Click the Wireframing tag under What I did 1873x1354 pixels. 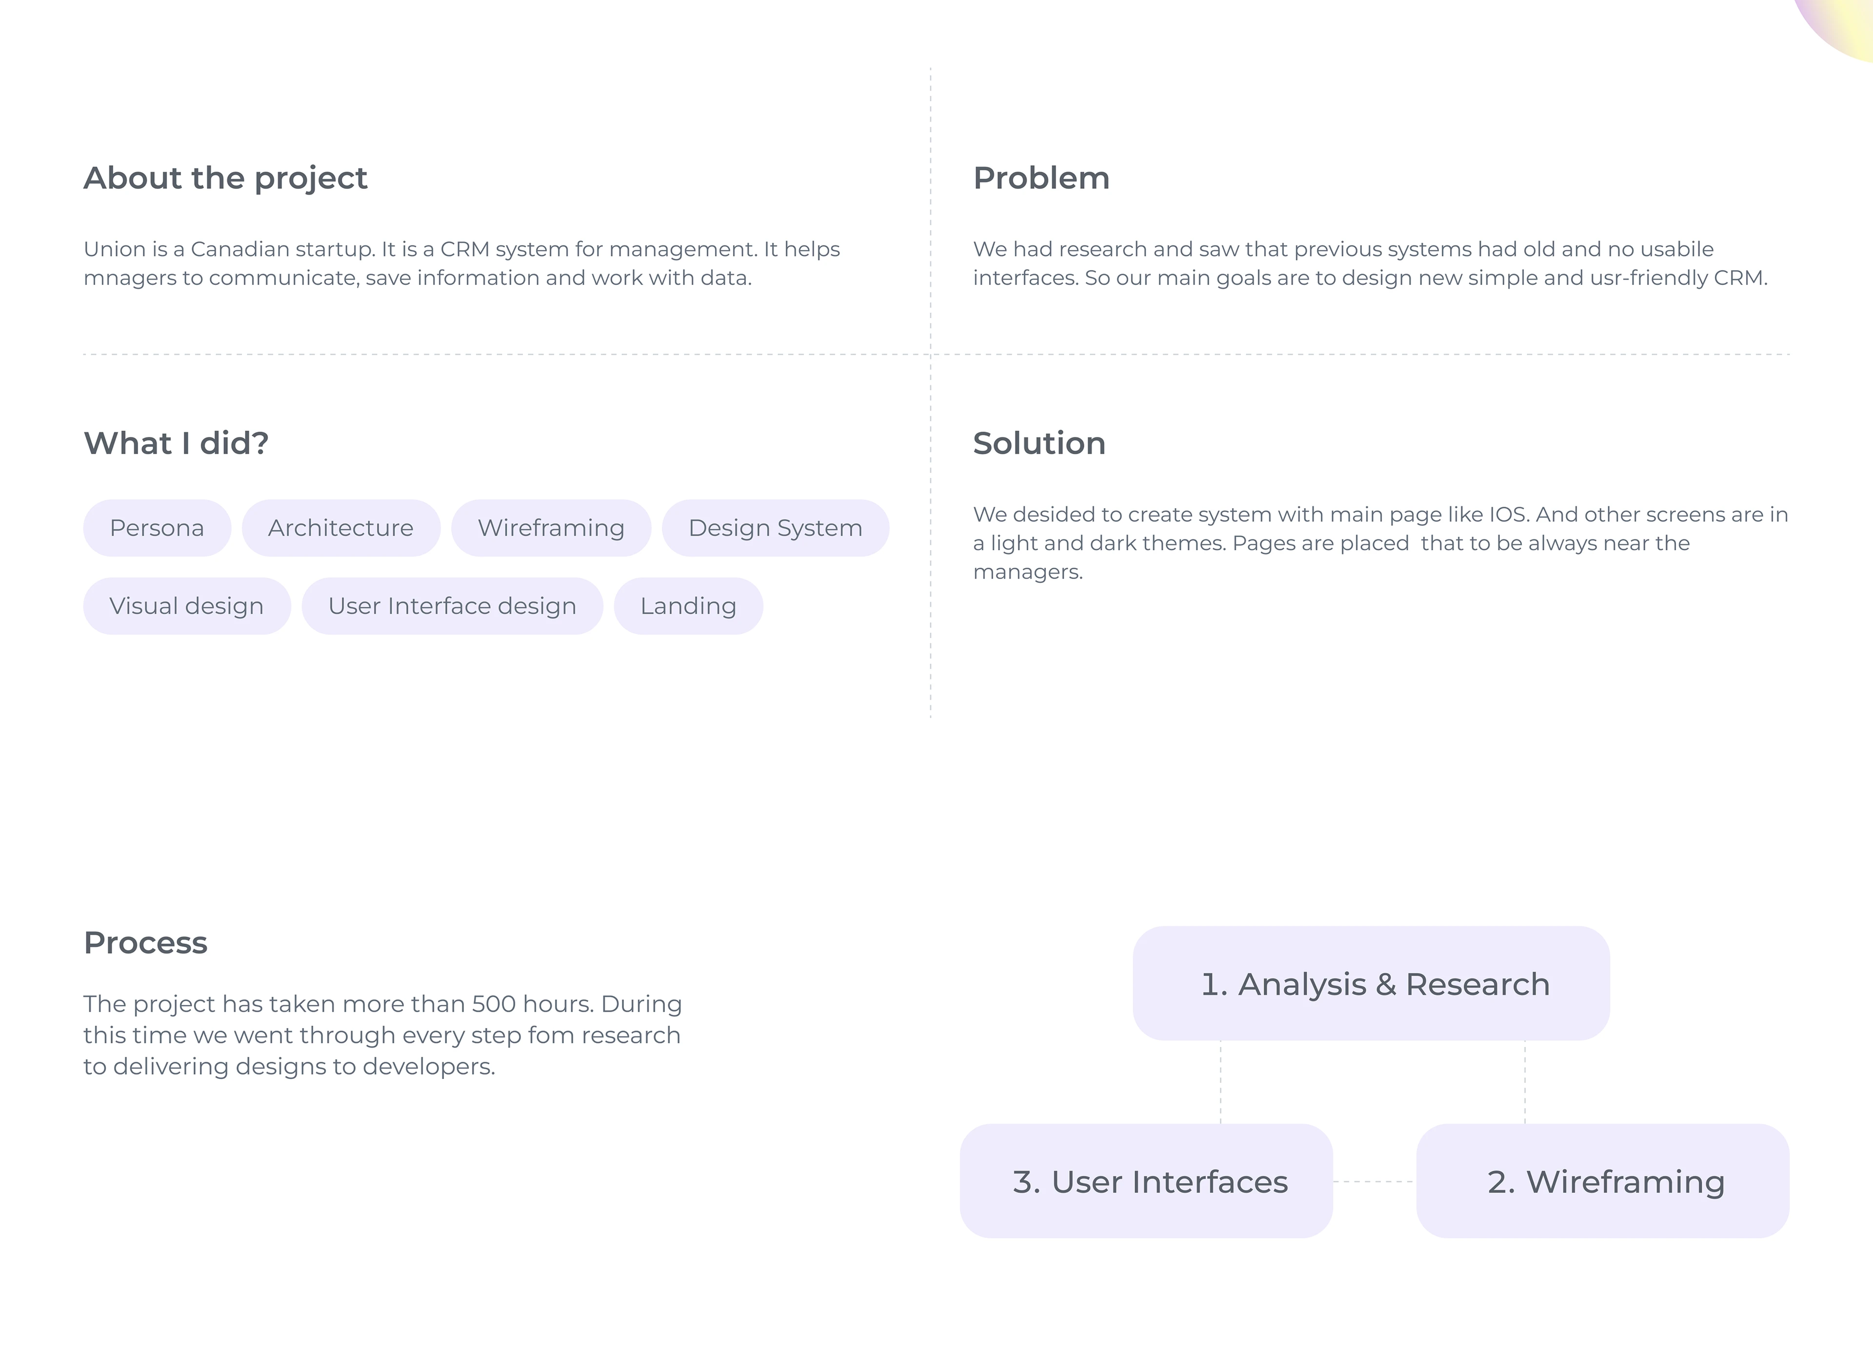click(x=551, y=528)
